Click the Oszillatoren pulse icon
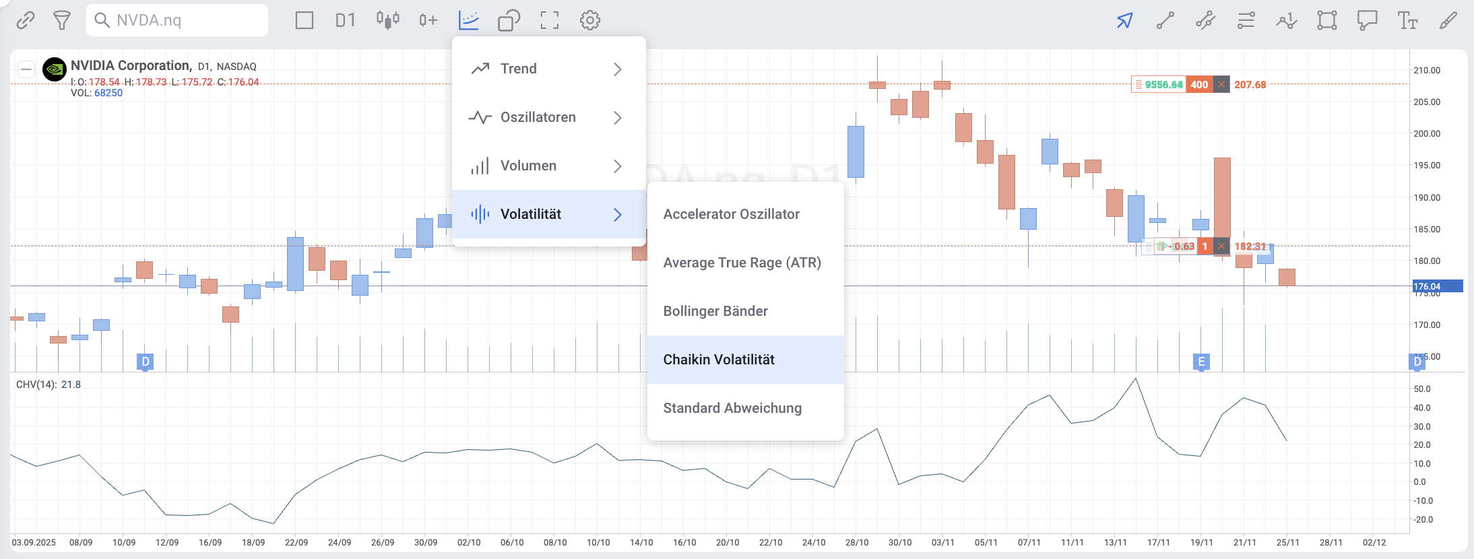This screenshot has height=559, width=1474. [x=480, y=117]
